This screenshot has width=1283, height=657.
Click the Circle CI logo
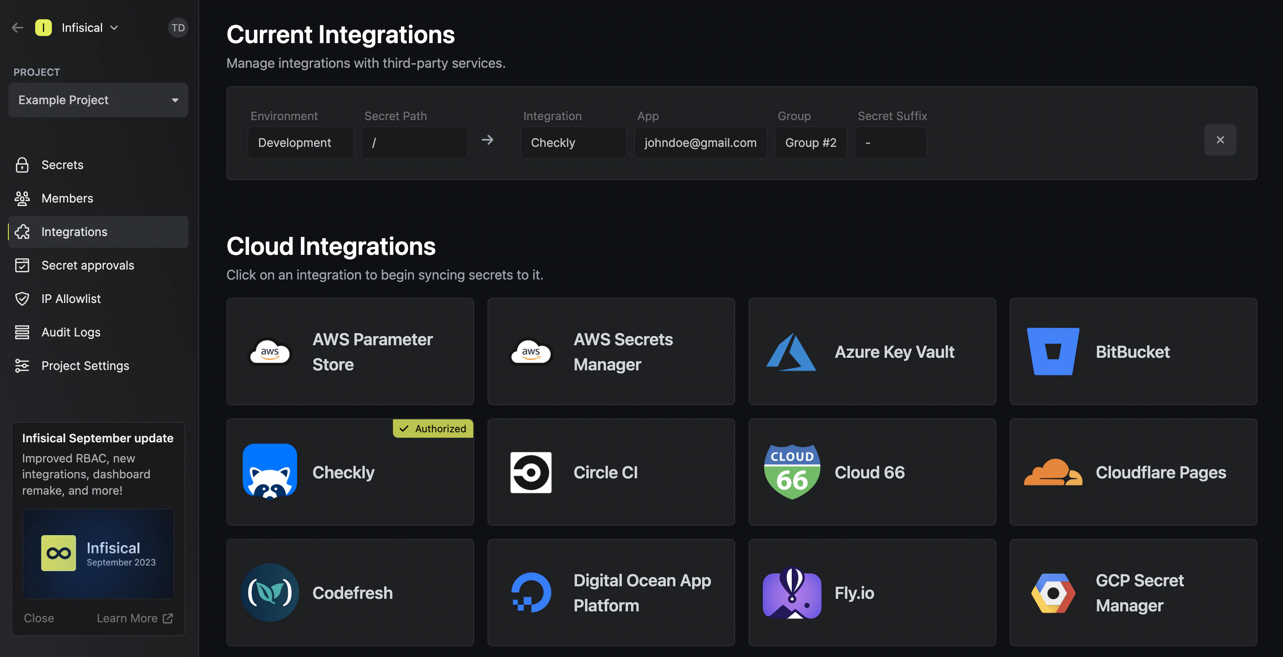(x=531, y=472)
